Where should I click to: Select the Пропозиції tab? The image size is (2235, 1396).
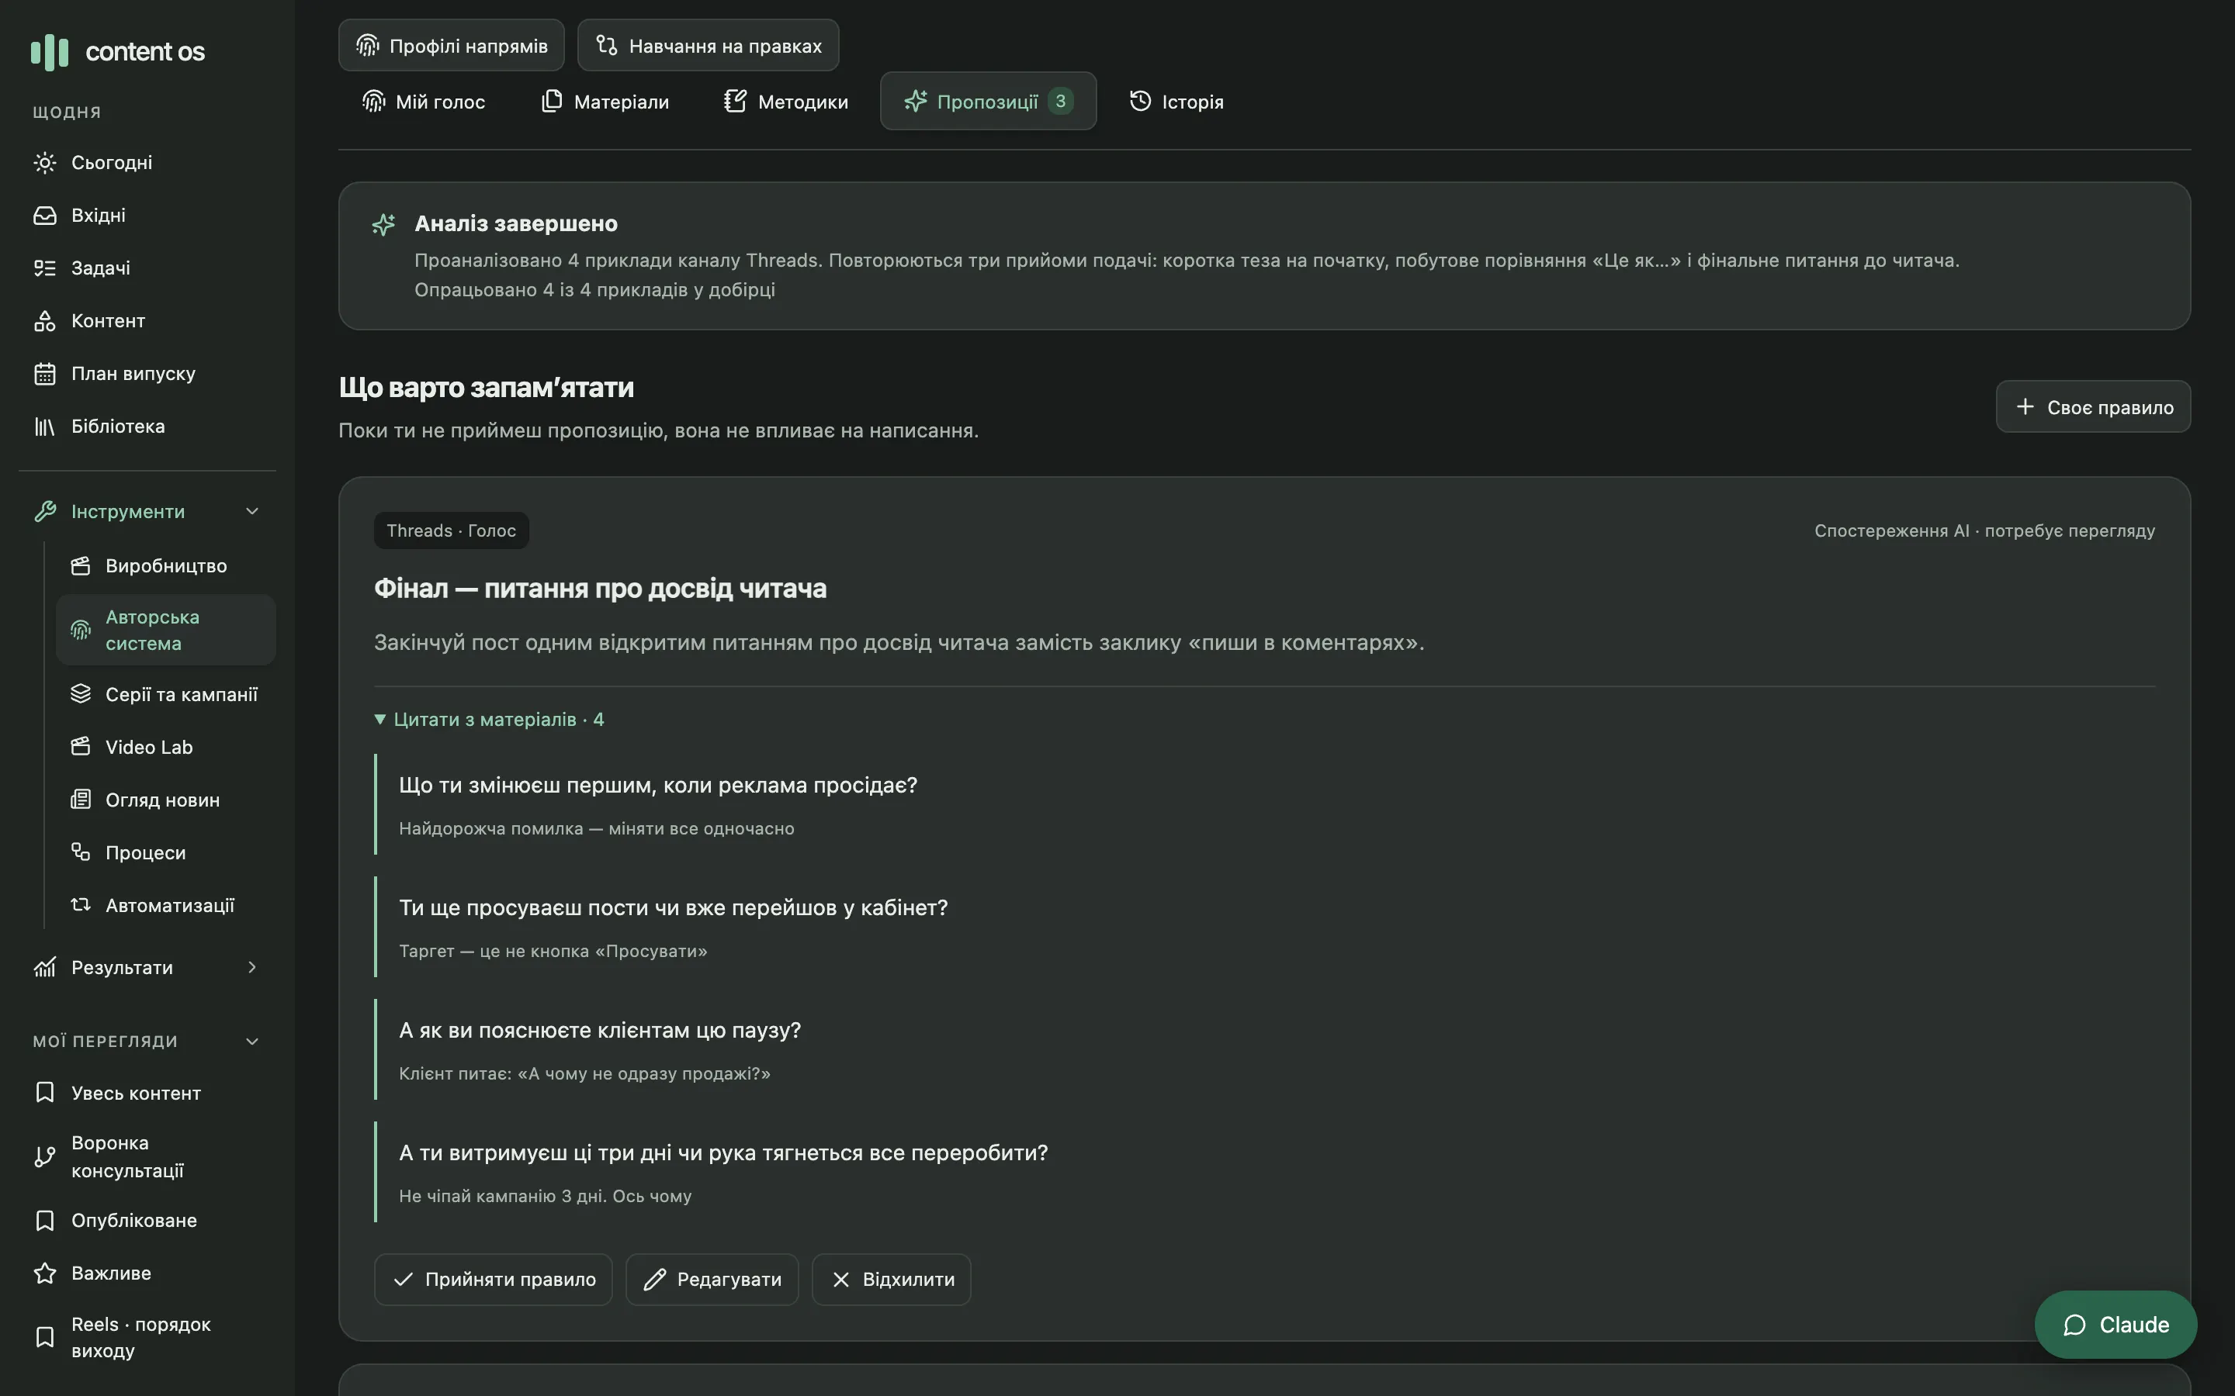[988, 102]
